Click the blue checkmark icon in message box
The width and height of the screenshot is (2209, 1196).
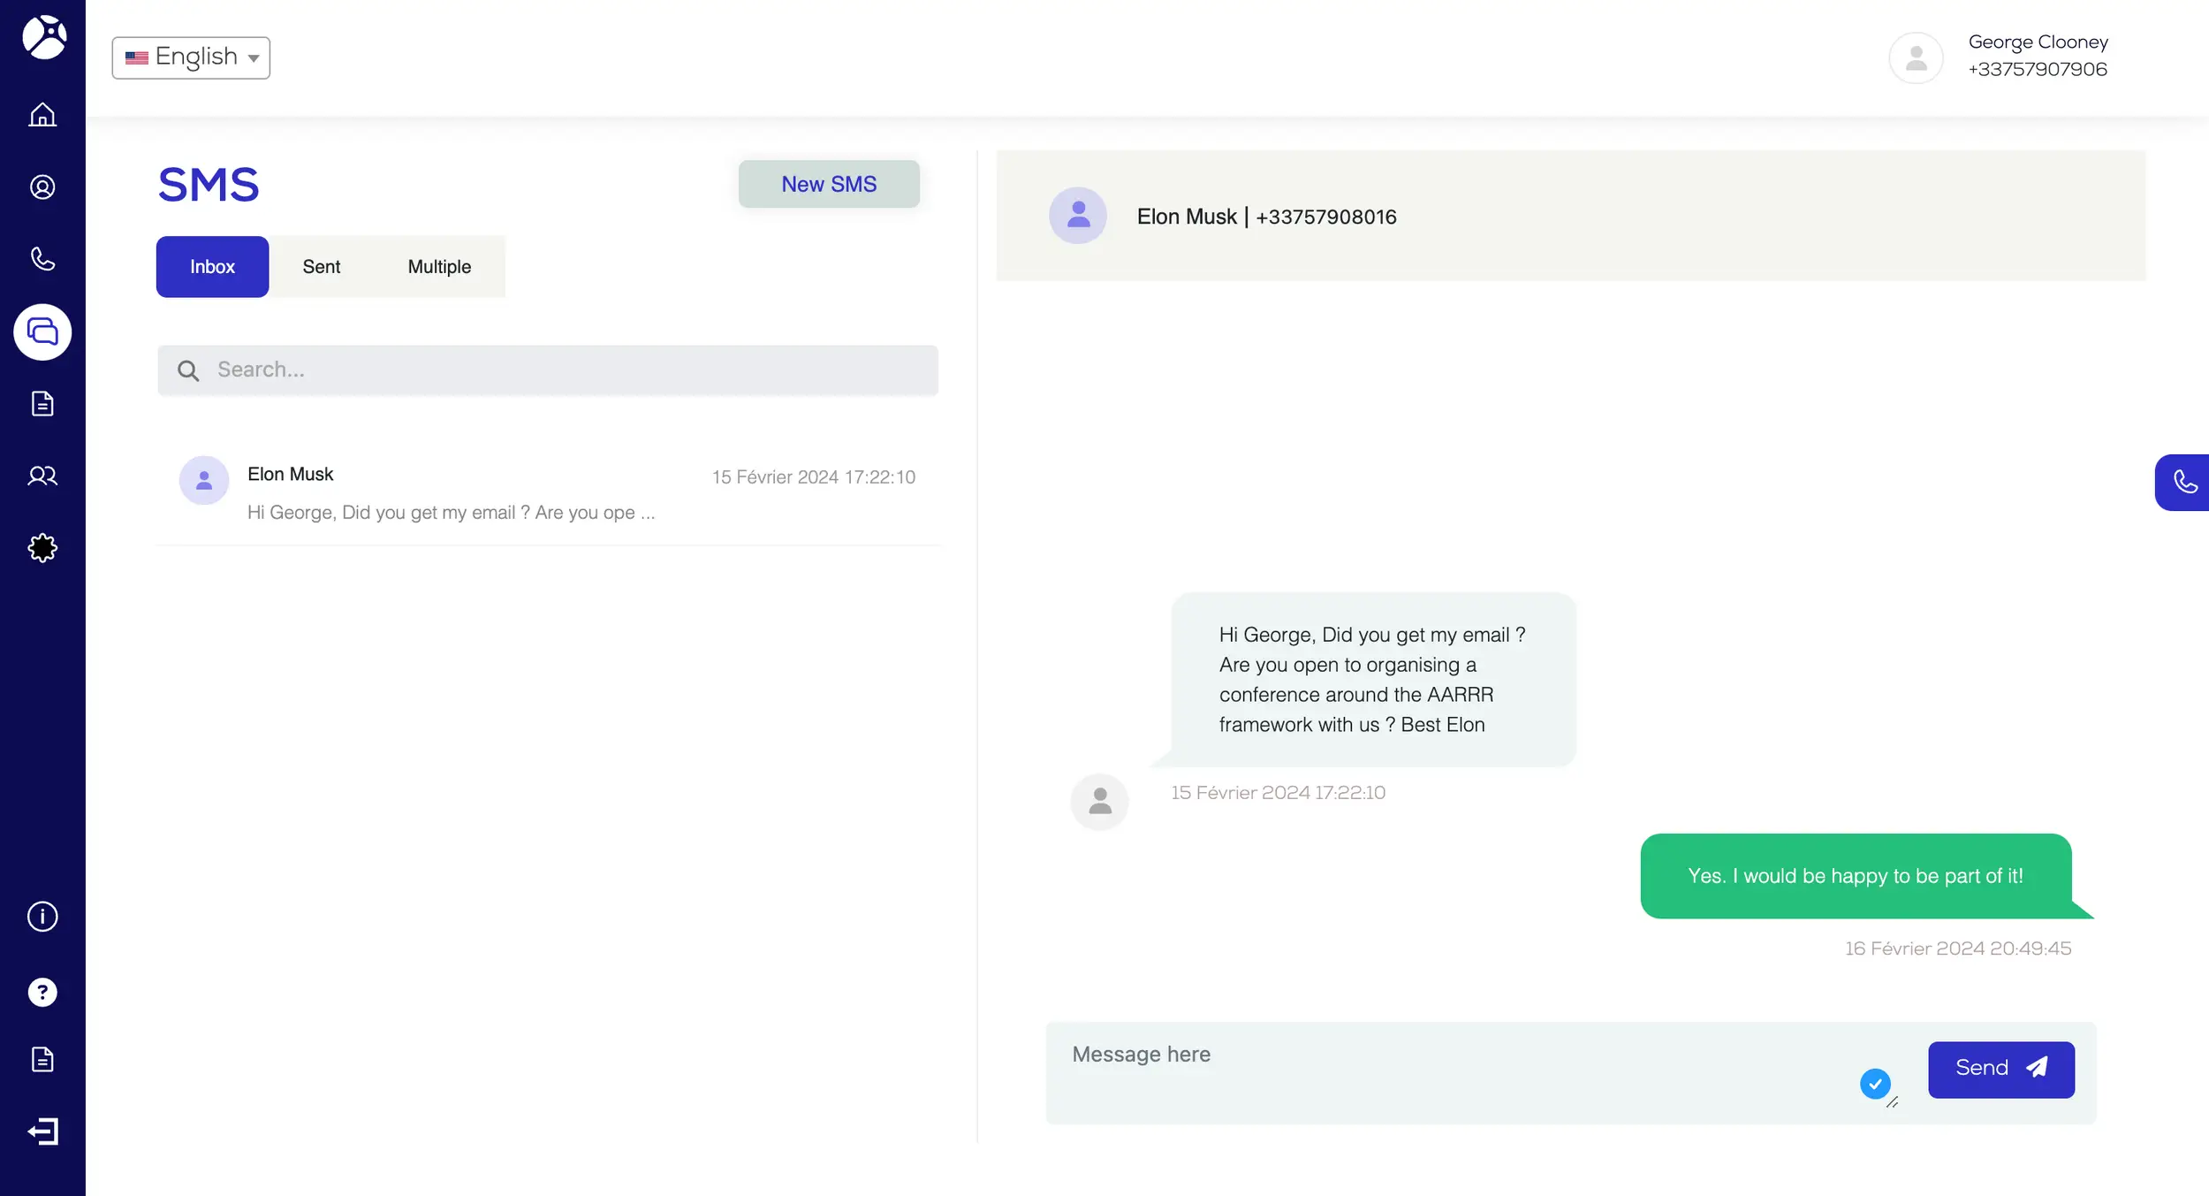pyautogui.click(x=1874, y=1084)
